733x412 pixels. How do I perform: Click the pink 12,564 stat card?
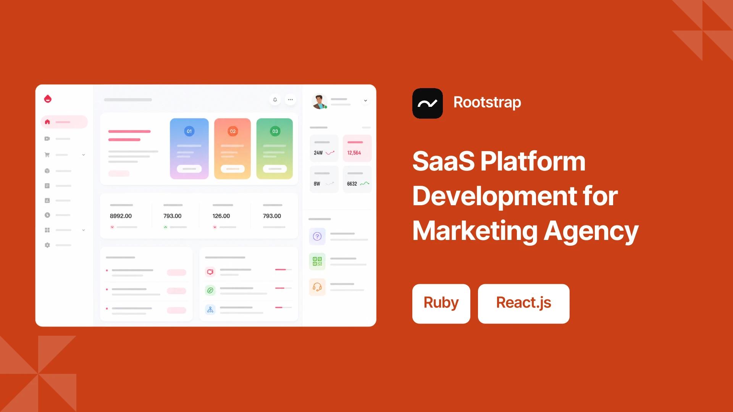pos(357,148)
